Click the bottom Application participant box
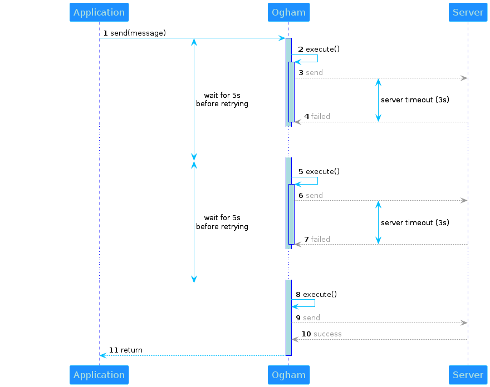Image resolution: width=490 pixels, height=387 pixels. (99, 375)
